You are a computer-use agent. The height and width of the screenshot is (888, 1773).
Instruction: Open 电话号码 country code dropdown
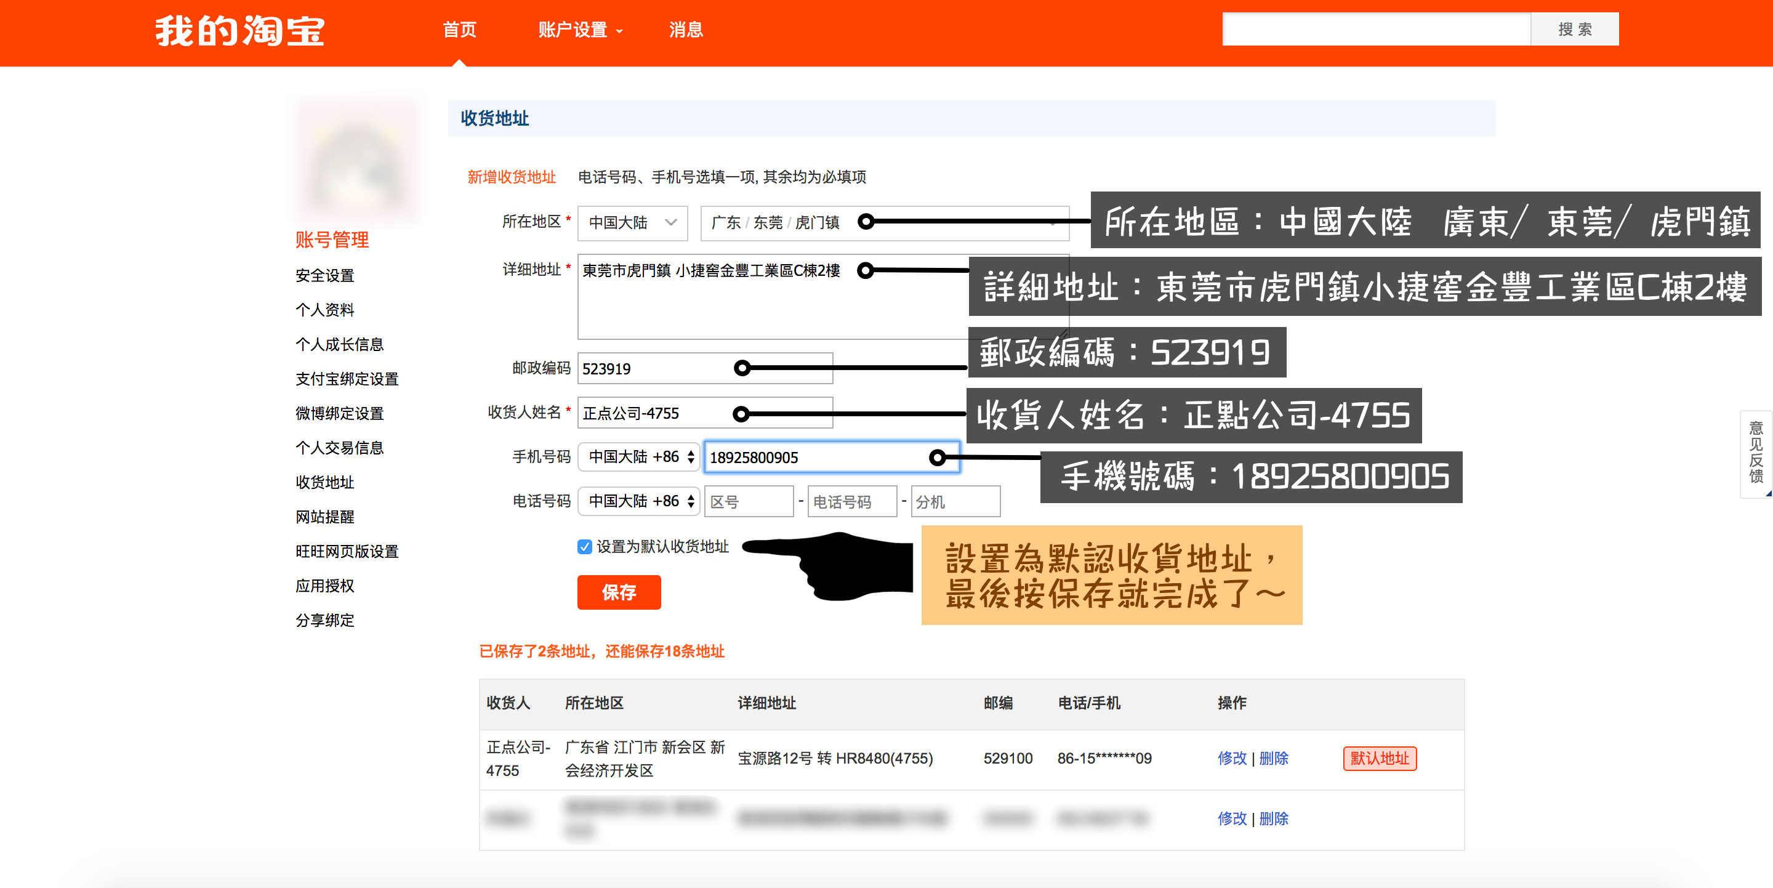pos(639,501)
